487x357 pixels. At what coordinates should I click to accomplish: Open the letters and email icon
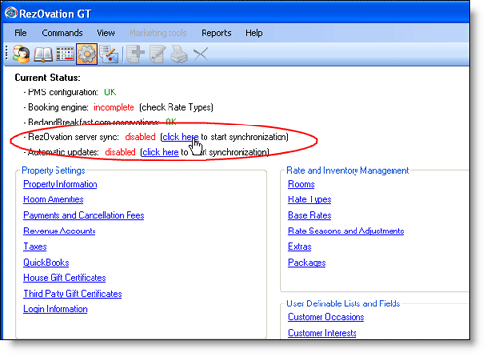click(x=109, y=54)
